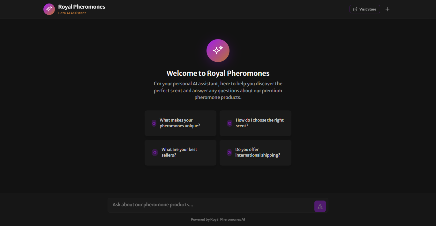The image size is (436, 226).
Task: Click the circular icon beside right scent question
Action: tap(229, 123)
